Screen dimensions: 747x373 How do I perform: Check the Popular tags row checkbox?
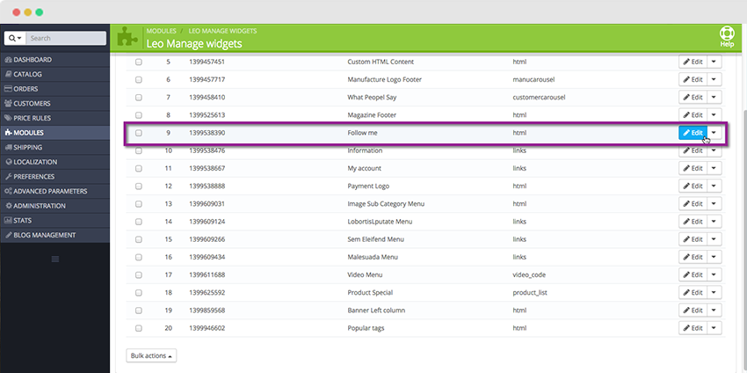(138, 328)
